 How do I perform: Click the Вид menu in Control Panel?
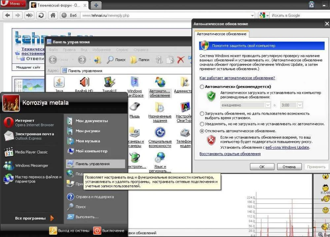(x=84, y=50)
